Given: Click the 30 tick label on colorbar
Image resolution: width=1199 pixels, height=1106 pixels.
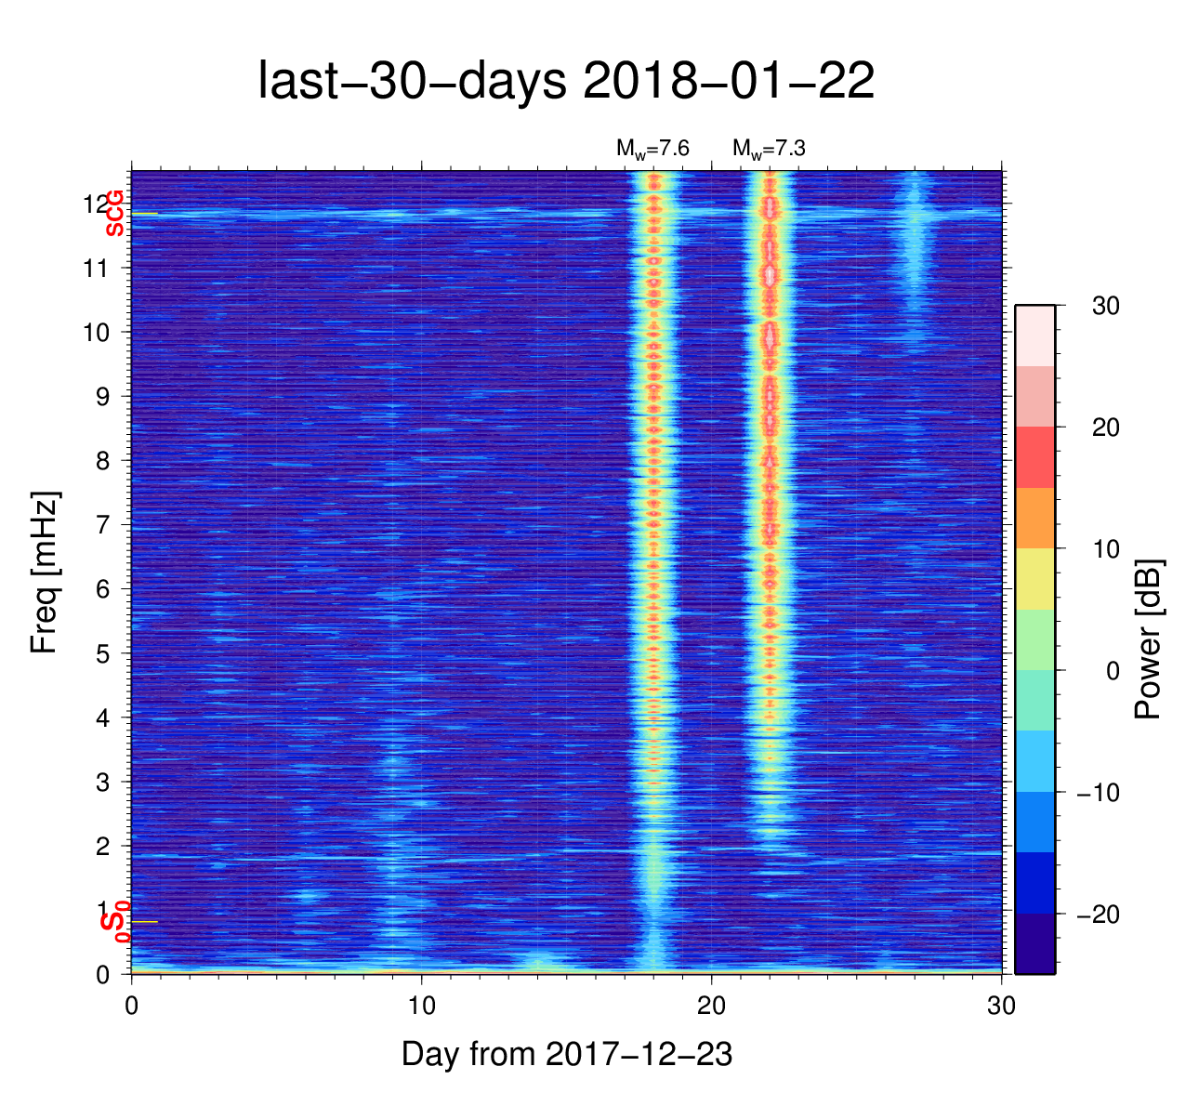Looking at the screenshot, I should (1105, 307).
